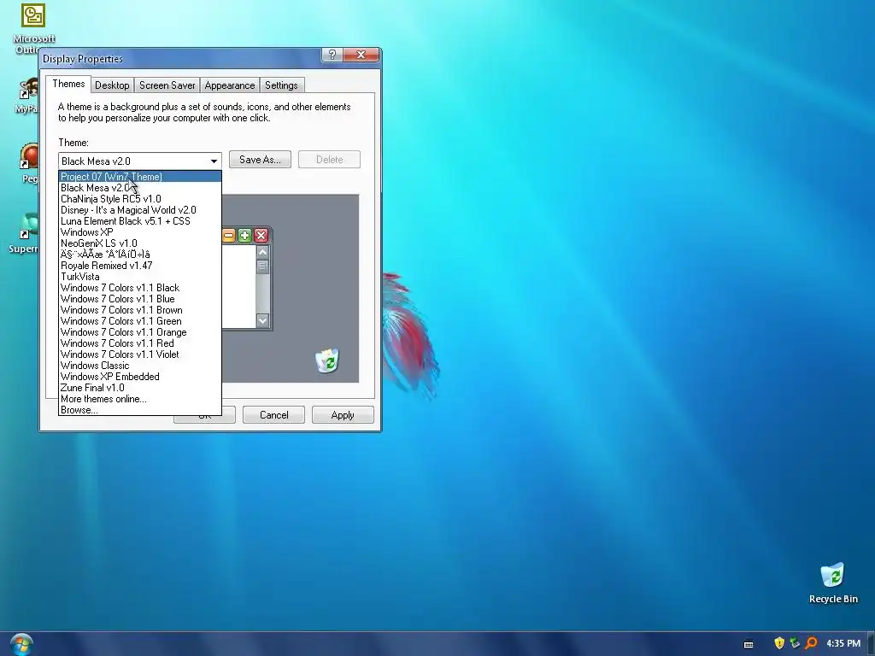Click the keyboard icon in the system tray
Image resolution: width=875 pixels, height=656 pixels.
click(749, 644)
